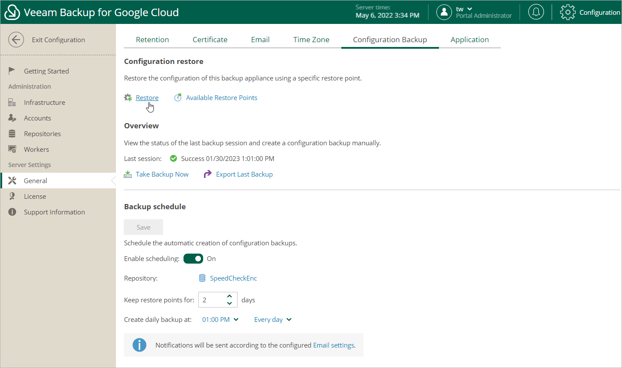
Task: Open the Configuration gear icon
Action: pyautogui.click(x=568, y=12)
